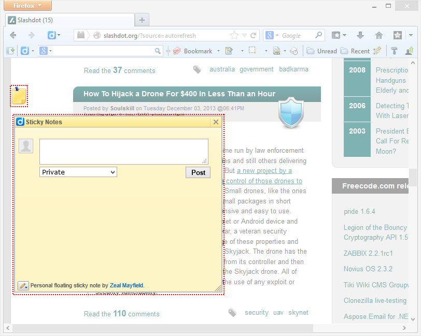Go to the home page
This screenshot has width=421, height=336.
[379, 35]
